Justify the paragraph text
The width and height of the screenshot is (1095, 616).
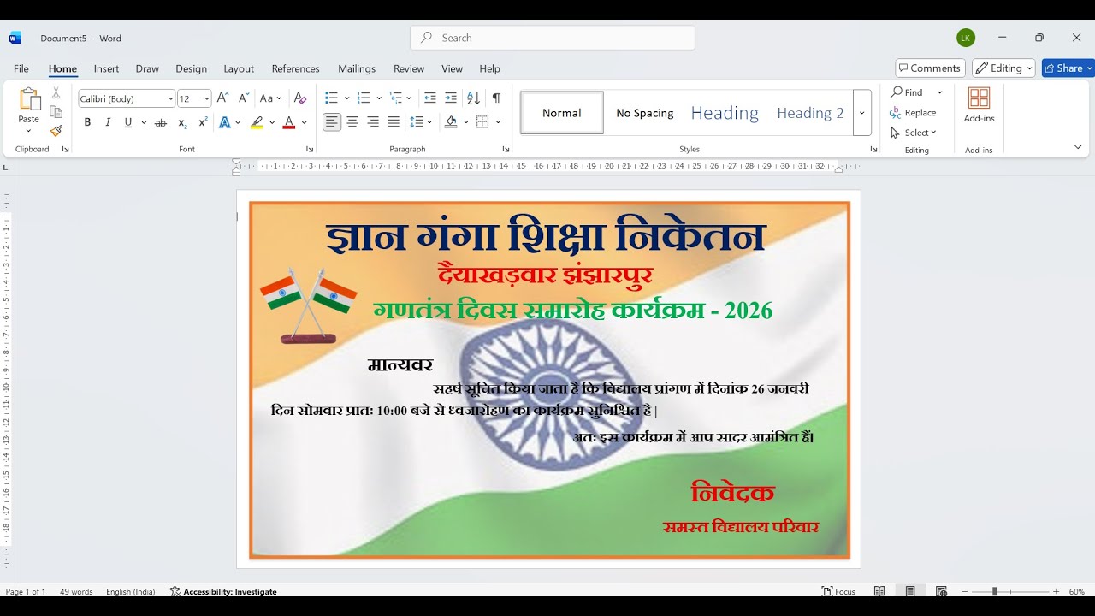click(394, 122)
